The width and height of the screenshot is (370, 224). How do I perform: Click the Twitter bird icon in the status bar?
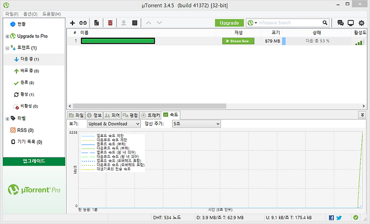339,218
